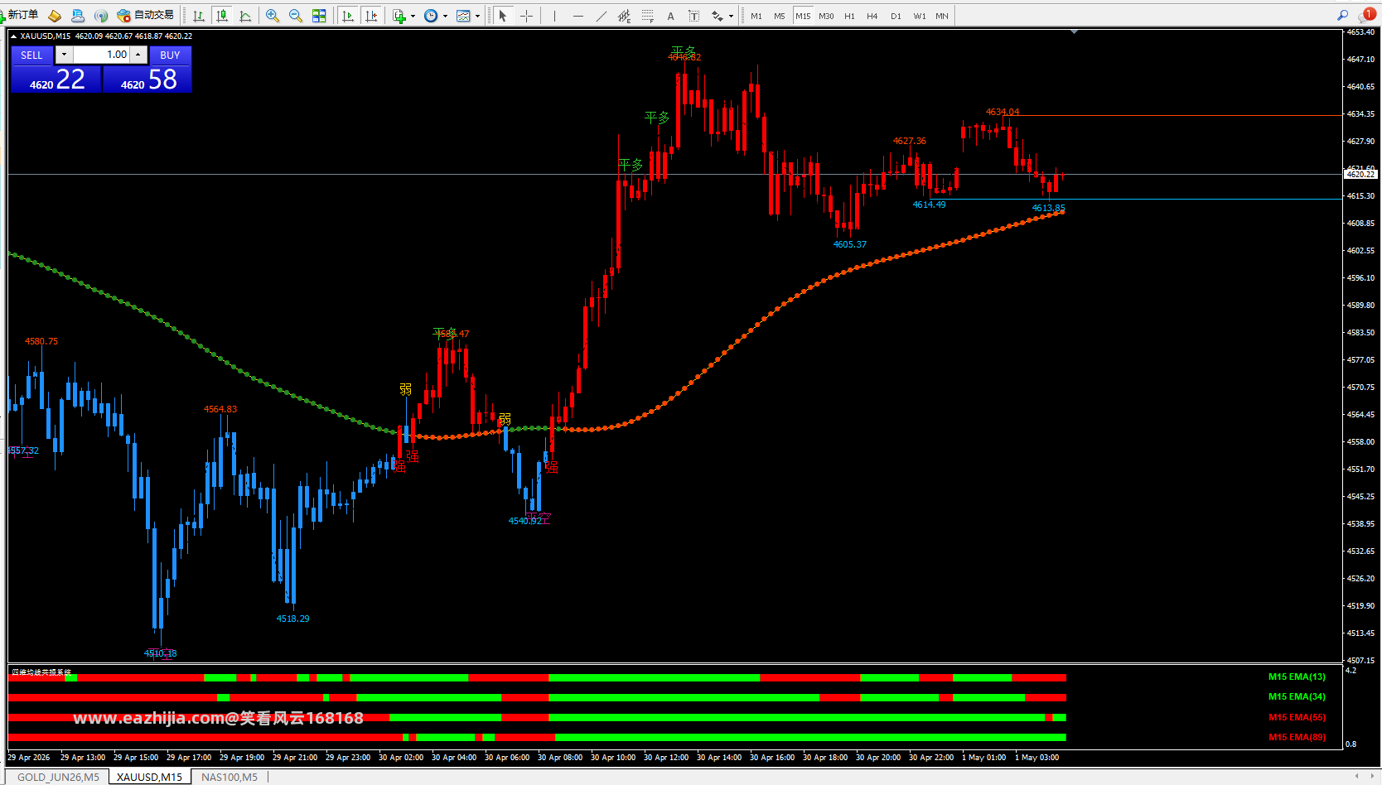This screenshot has height=785, width=1382.
Task: Open the GOLD_JUN26,M5 chart tab
Action: pos(58,777)
